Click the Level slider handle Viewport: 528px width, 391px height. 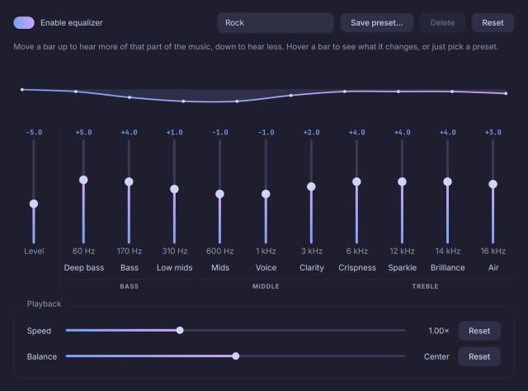tap(34, 204)
